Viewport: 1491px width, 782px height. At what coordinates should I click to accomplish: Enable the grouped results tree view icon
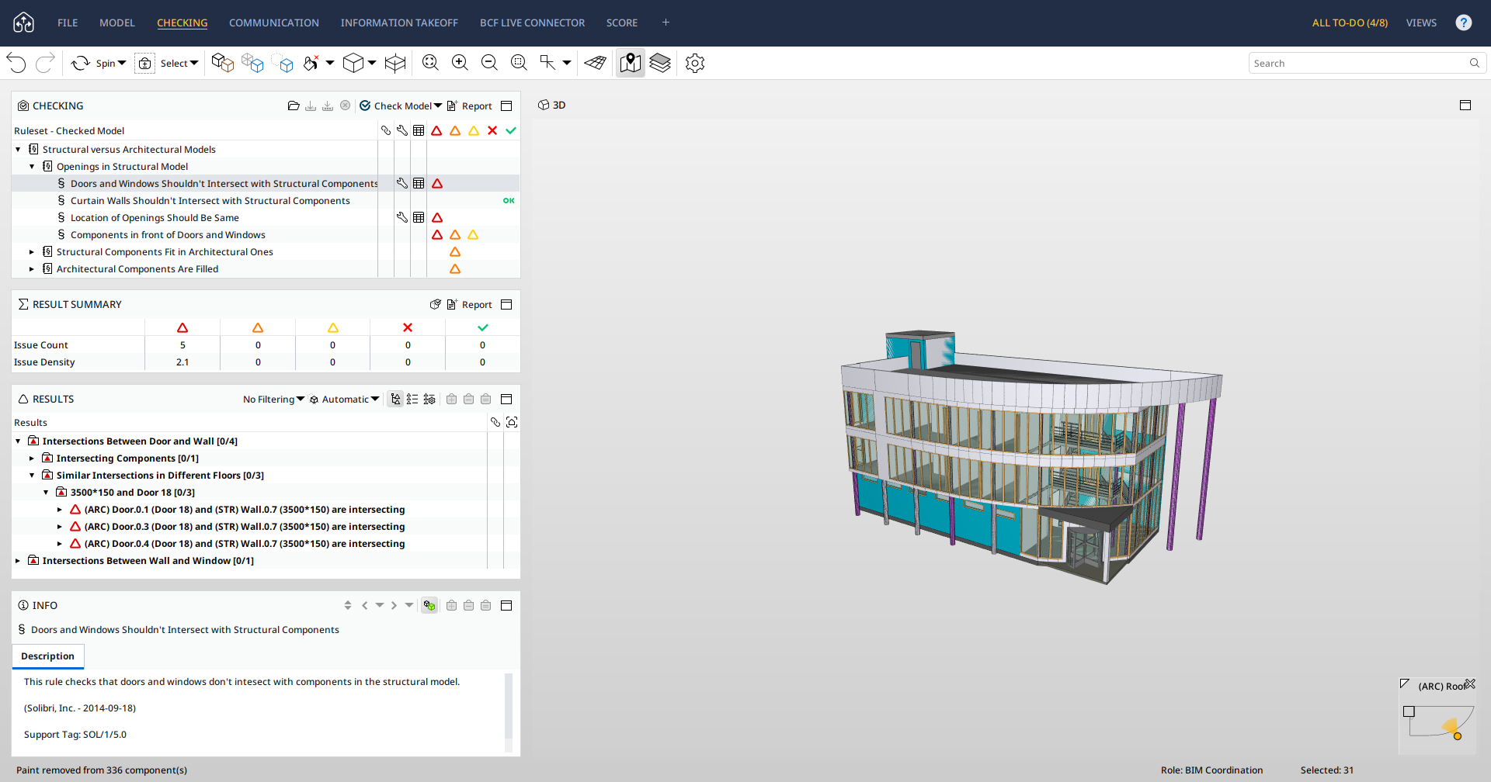395,399
